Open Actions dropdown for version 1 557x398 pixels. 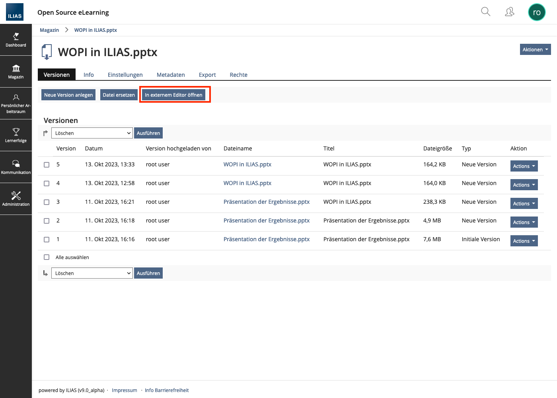(x=524, y=241)
